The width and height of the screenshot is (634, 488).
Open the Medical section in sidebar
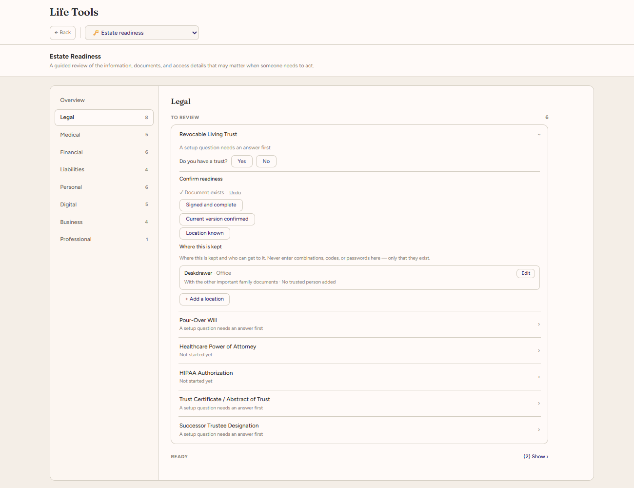104,135
